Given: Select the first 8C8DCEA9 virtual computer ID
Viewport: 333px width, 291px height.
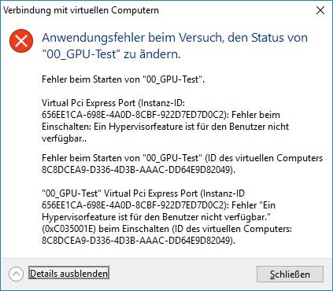Looking at the screenshot, I should (139, 170).
